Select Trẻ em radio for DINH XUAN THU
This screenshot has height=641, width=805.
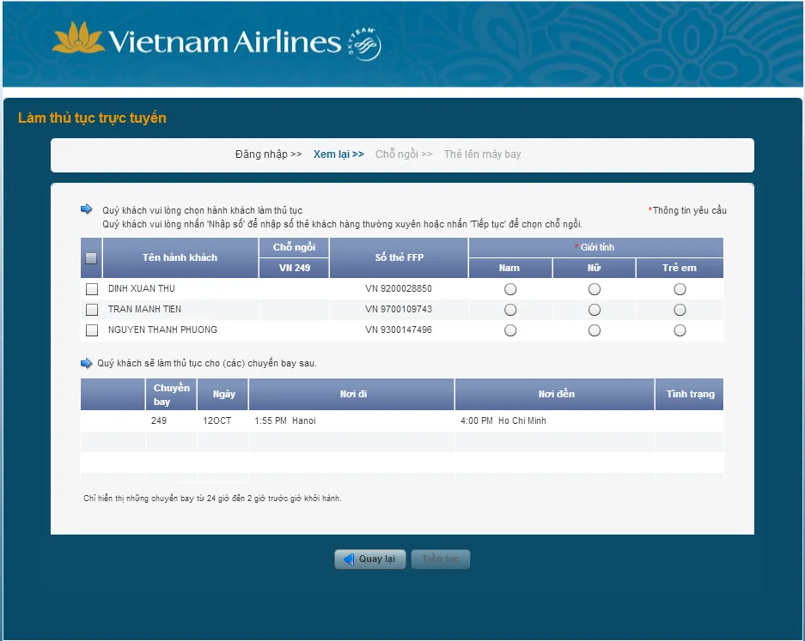tap(680, 289)
